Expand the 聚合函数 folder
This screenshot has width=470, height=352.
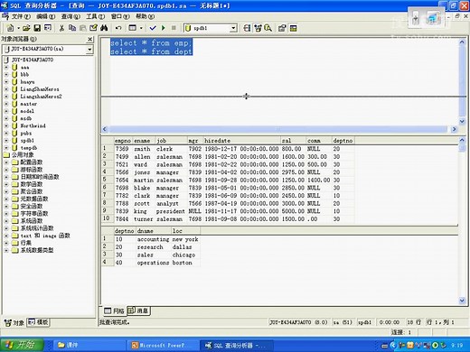pyautogui.click(x=6, y=191)
